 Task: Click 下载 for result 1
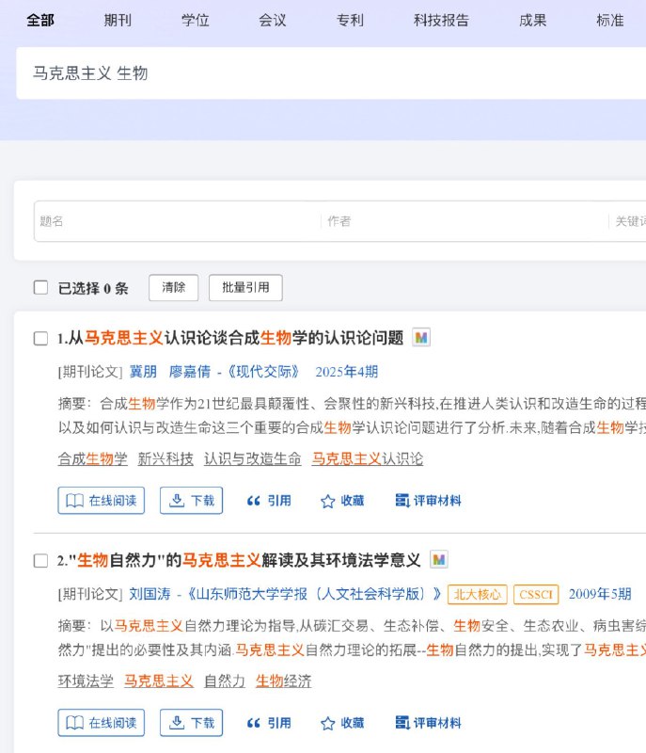point(191,501)
